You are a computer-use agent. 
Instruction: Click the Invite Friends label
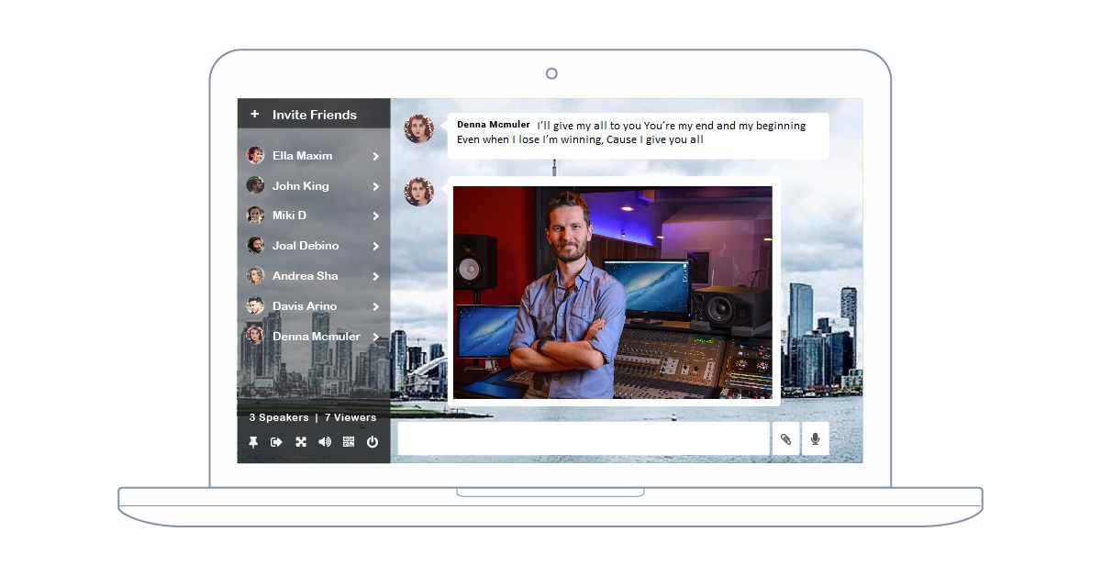tap(314, 115)
